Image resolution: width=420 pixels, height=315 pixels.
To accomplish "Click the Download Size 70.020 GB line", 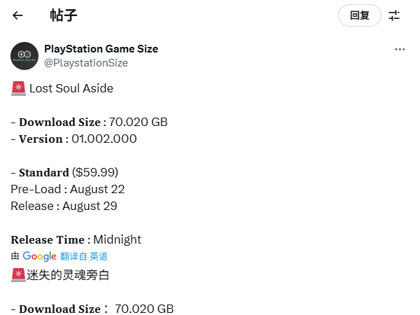I will tap(89, 122).
